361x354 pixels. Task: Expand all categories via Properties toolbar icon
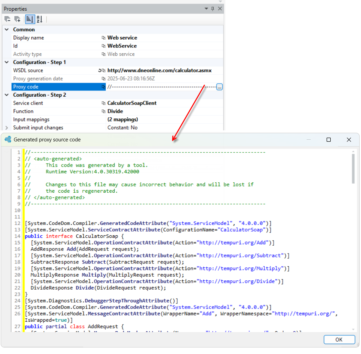point(17,19)
